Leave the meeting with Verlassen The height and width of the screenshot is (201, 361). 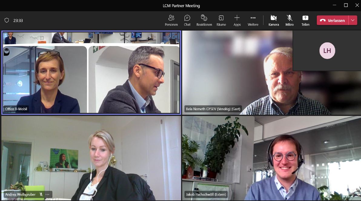click(x=333, y=20)
